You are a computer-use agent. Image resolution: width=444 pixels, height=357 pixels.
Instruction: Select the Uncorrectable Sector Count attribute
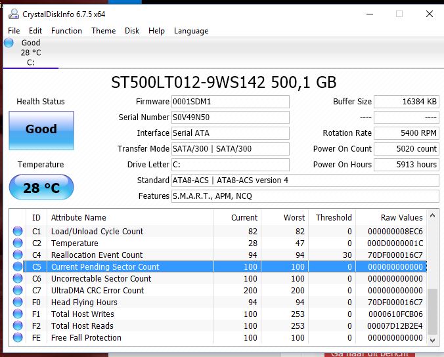[101, 279]
